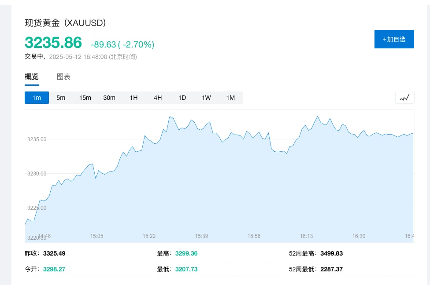Click the 最低 value 3207.73
The image size is (430, 285).
[186, 269]
